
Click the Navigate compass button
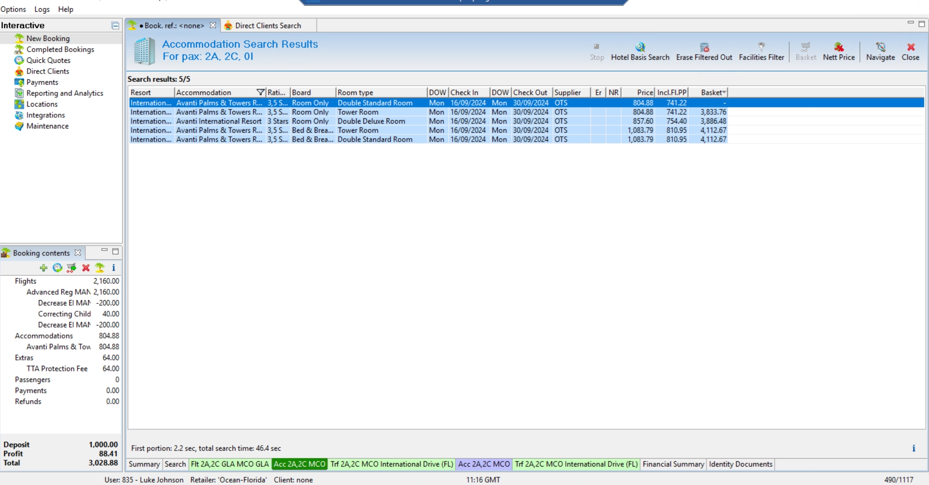pyautogui.click(x=880, y=51)
